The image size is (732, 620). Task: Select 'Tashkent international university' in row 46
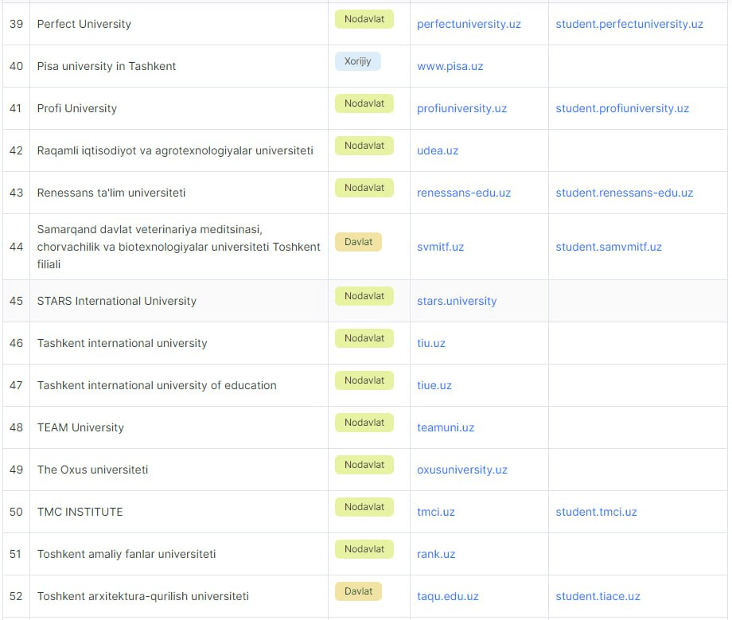122,343
